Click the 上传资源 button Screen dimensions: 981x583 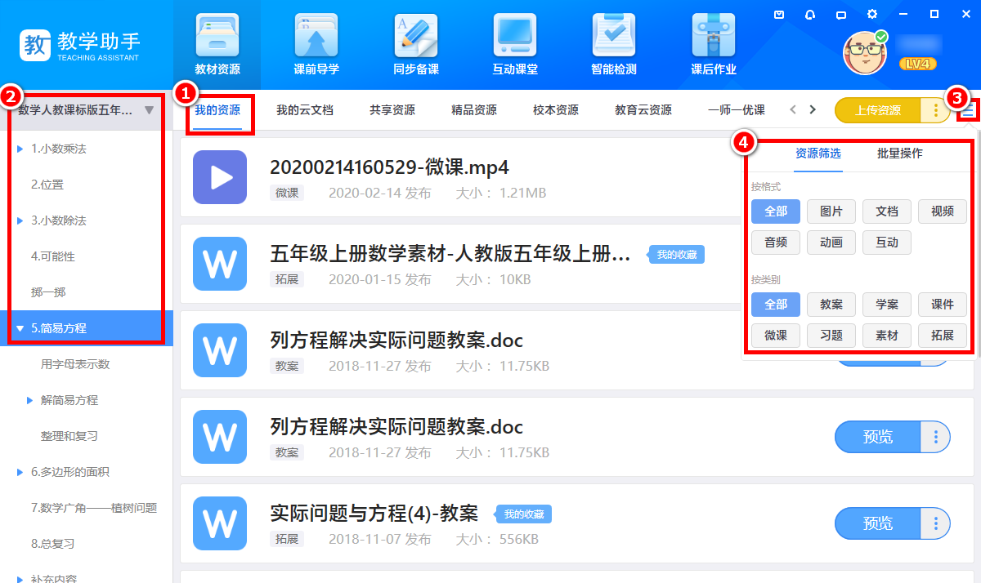(x=877, y=110)
